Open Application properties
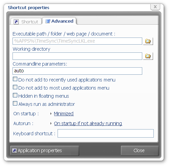The width and height of the screenshot is (169, 166). click(x=45, y=151)
